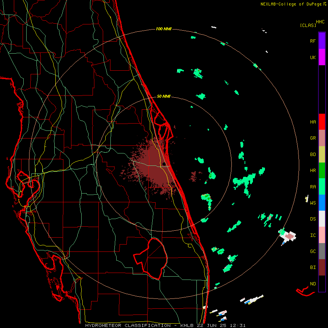The width and height of the screenshot is (328, 328).
Task: Click the "UK" legend label
Action: tap(313, 57)
